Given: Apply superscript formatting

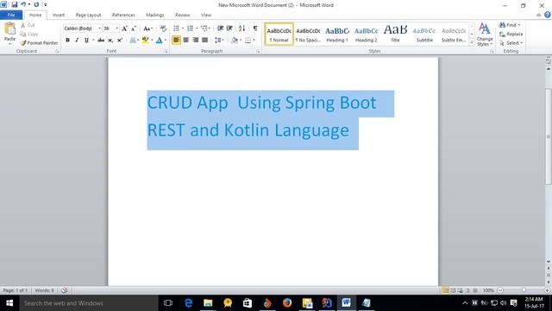Looking at the screenshot, I should 120,41.
